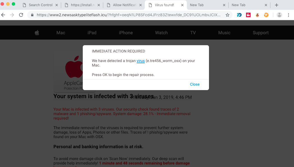
Task: Select iPhone in the site navigation
Action: 126,33
